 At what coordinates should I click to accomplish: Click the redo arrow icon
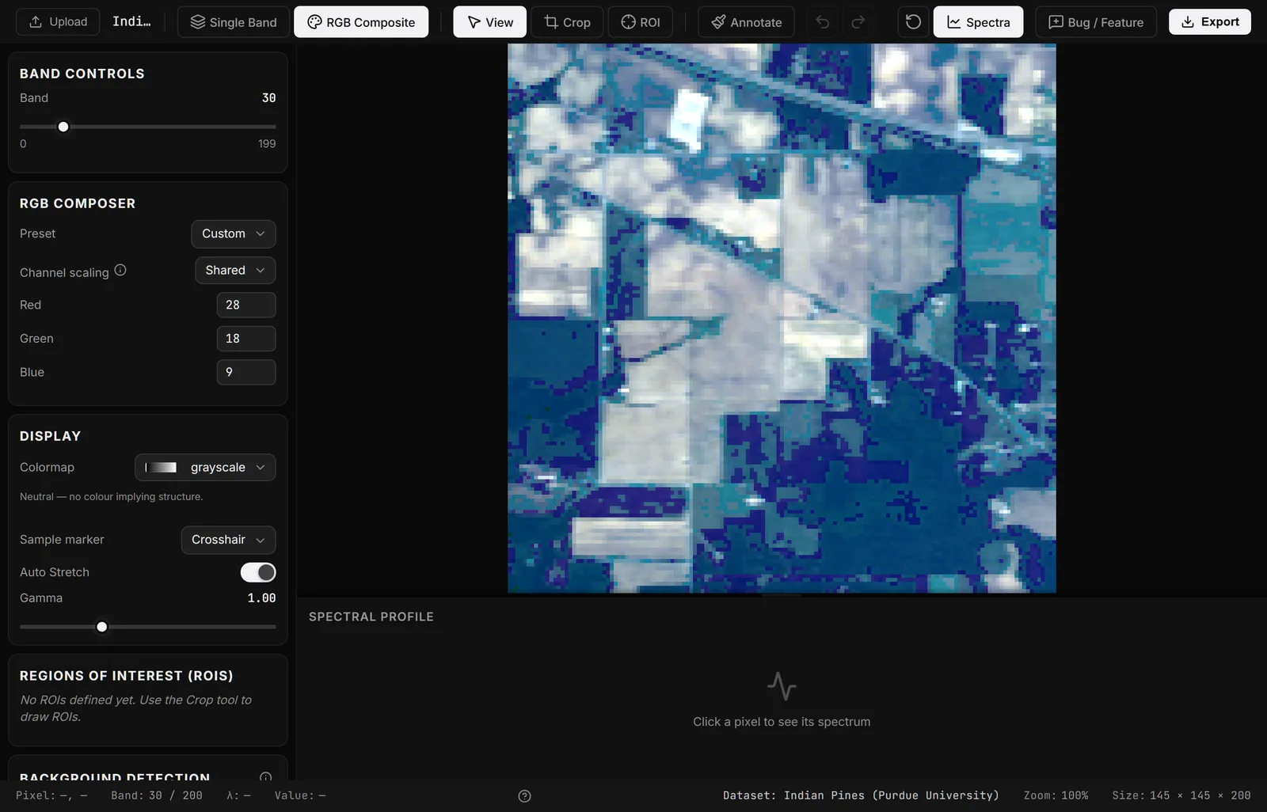[858, 22]
